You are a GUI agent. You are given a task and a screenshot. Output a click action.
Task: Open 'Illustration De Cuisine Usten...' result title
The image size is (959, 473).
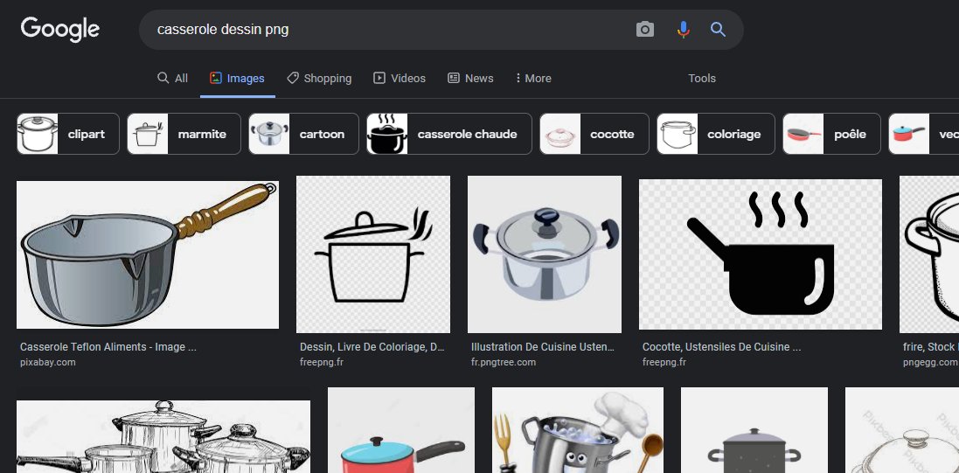(x=543, y=347)
